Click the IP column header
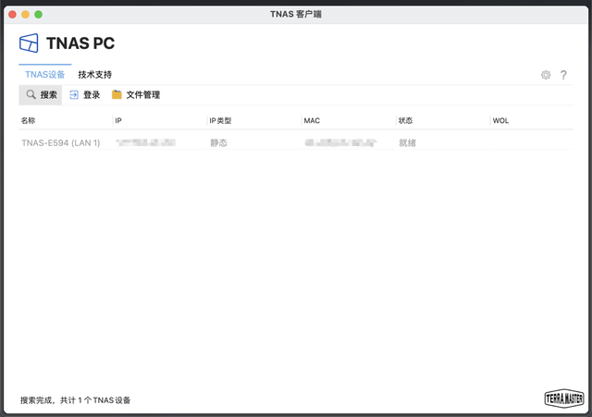This screenshot has height=417, width=592. click(118, 120)
